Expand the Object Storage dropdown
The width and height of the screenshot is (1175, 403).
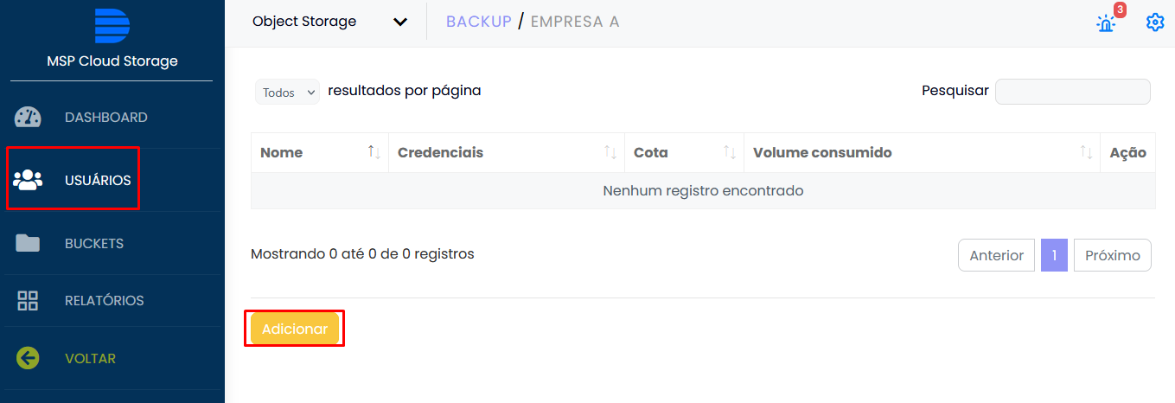329,22
